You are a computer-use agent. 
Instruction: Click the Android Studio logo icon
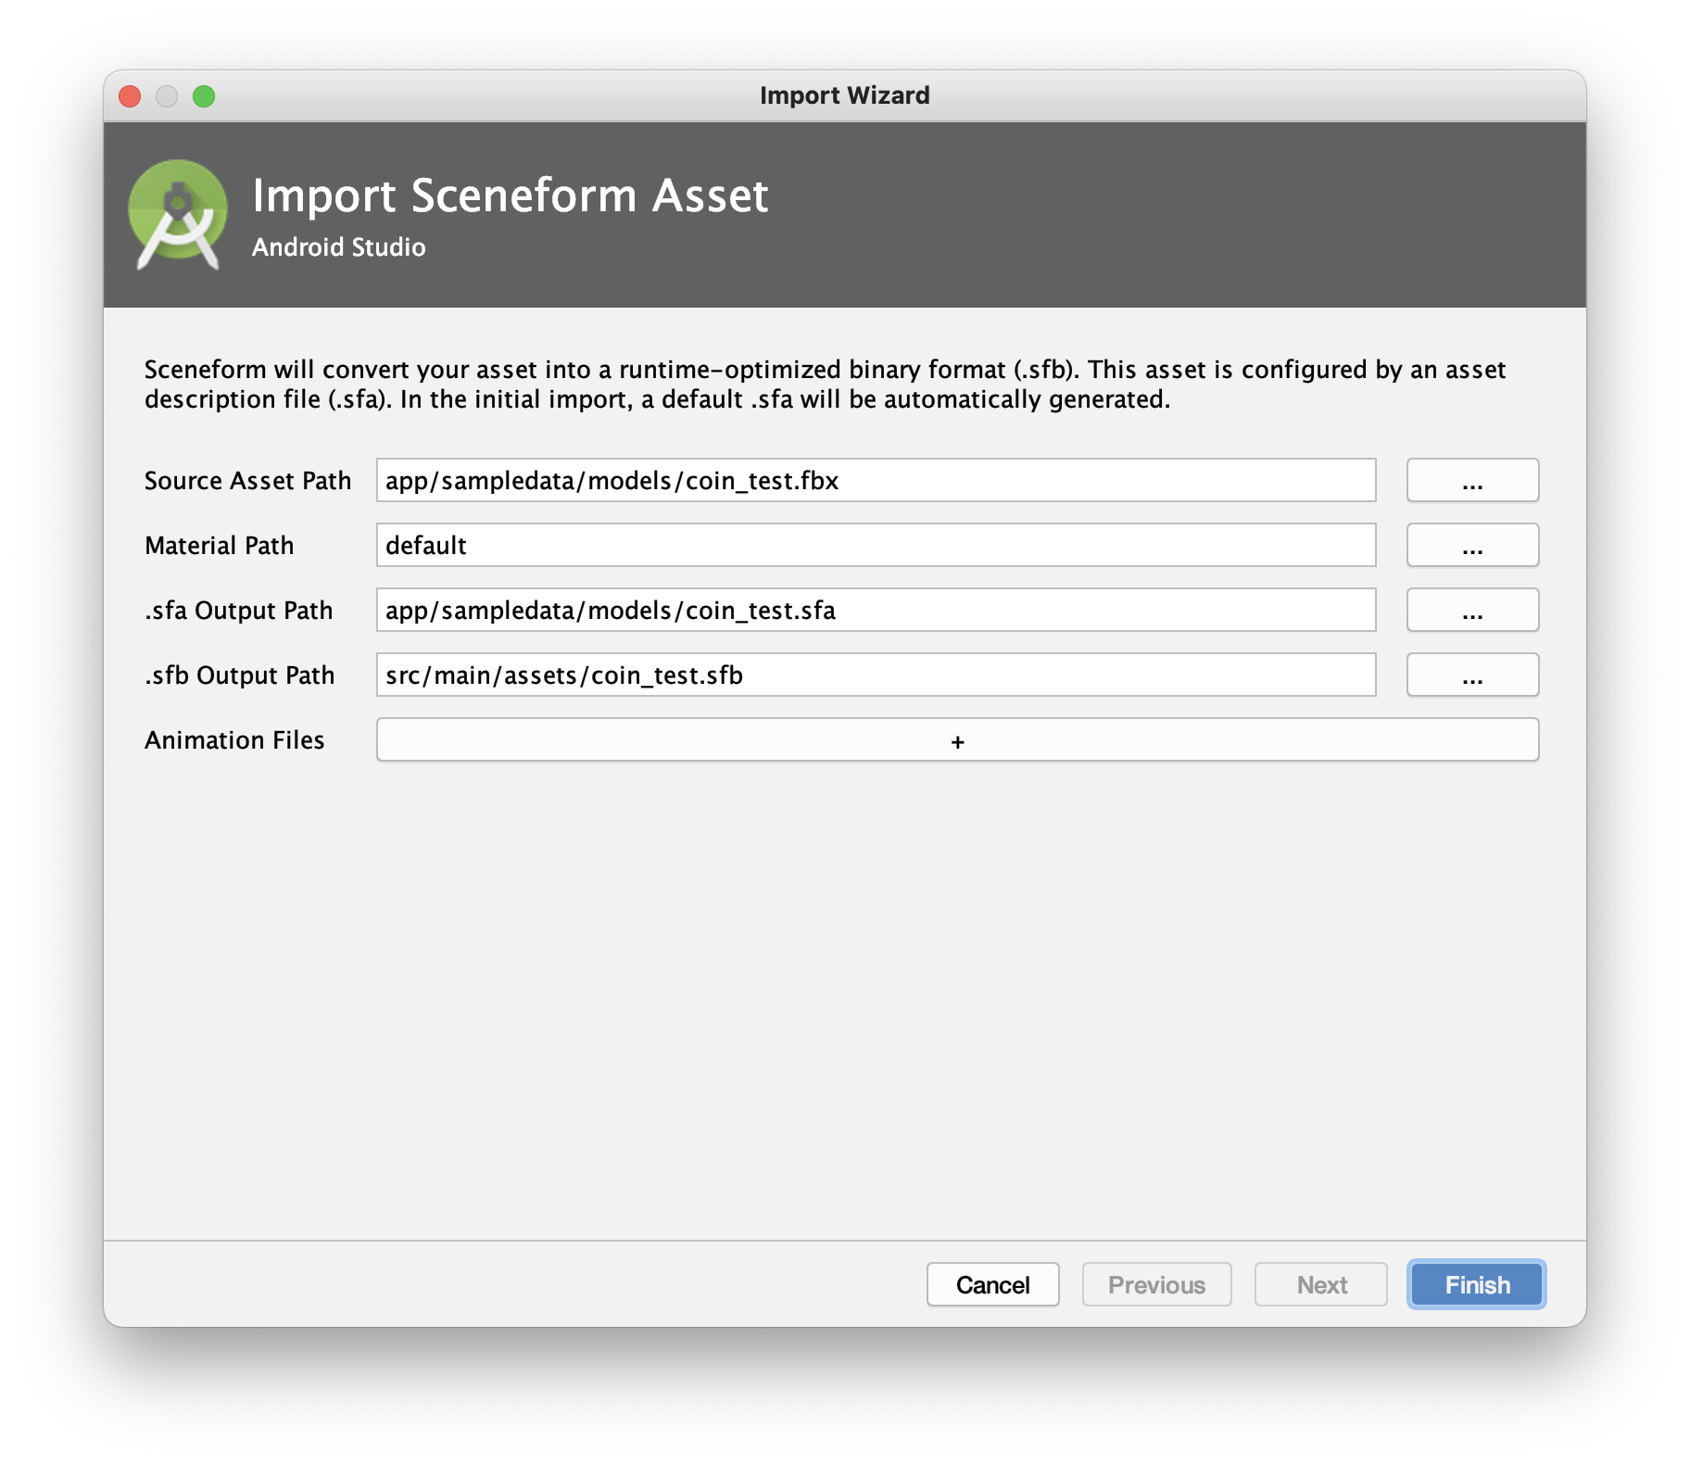click(177, 215)
